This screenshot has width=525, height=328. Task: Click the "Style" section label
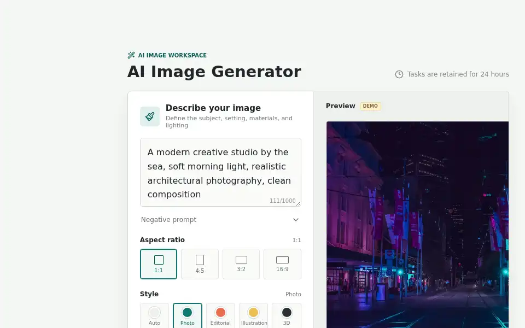click(149, 294)
